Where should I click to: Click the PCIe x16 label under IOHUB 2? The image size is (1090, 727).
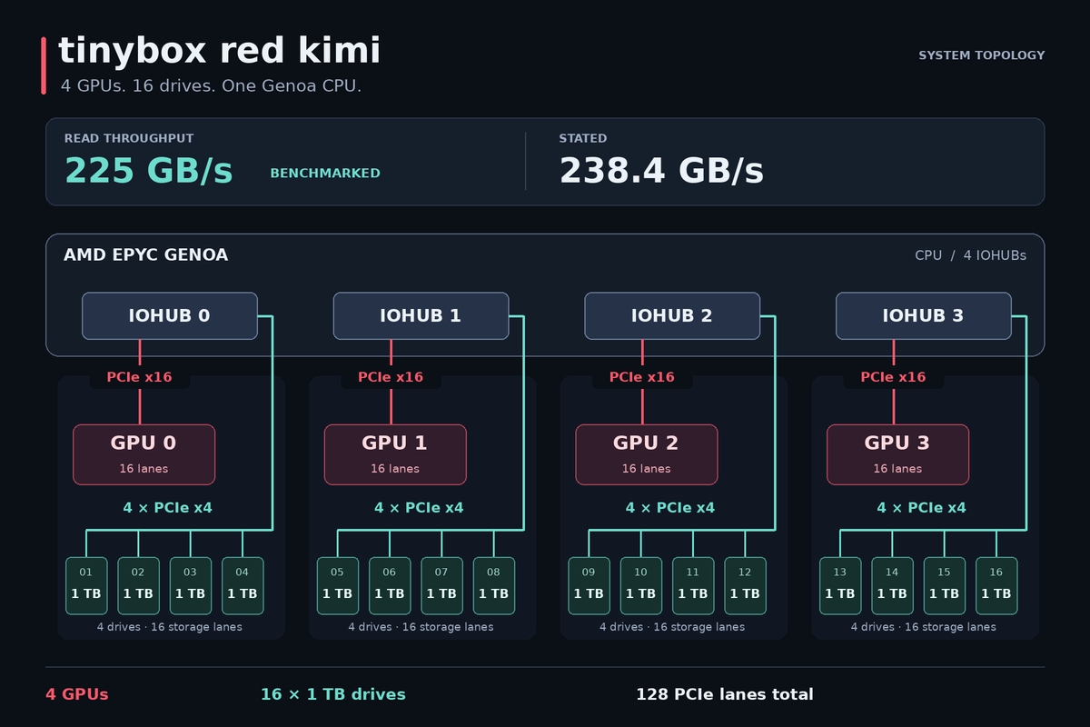(642, 377)
